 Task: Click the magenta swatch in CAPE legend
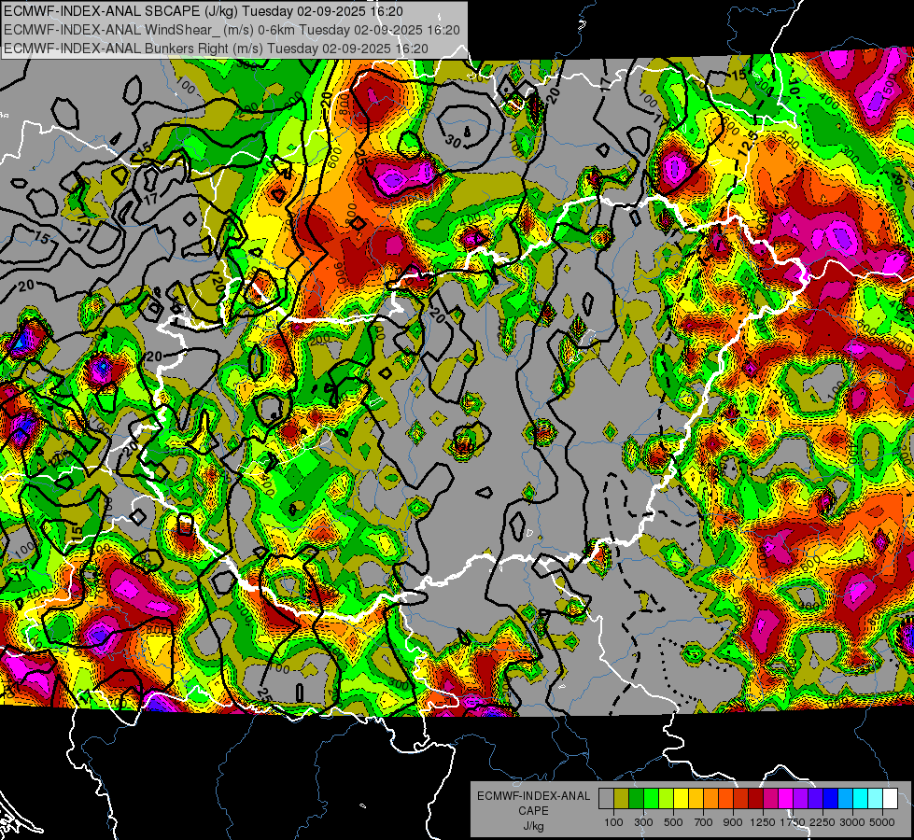click(786, 798)
